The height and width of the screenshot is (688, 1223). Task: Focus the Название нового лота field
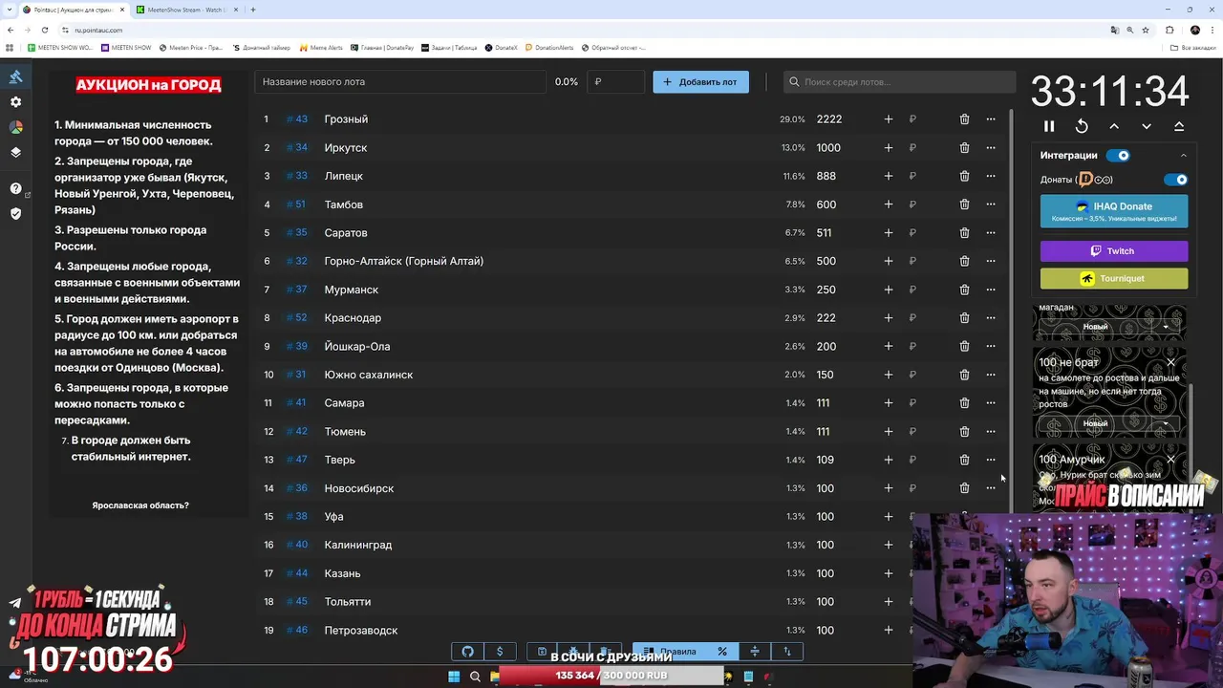tap(400, 82)
